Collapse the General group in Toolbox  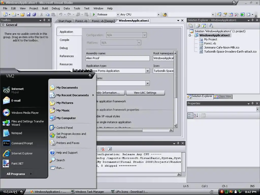click(3, 25)
